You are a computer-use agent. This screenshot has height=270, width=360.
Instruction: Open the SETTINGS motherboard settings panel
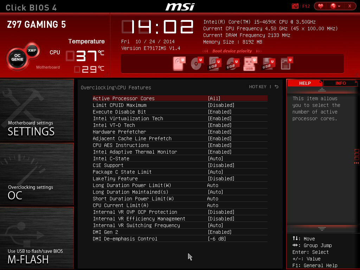coord(37,110)
